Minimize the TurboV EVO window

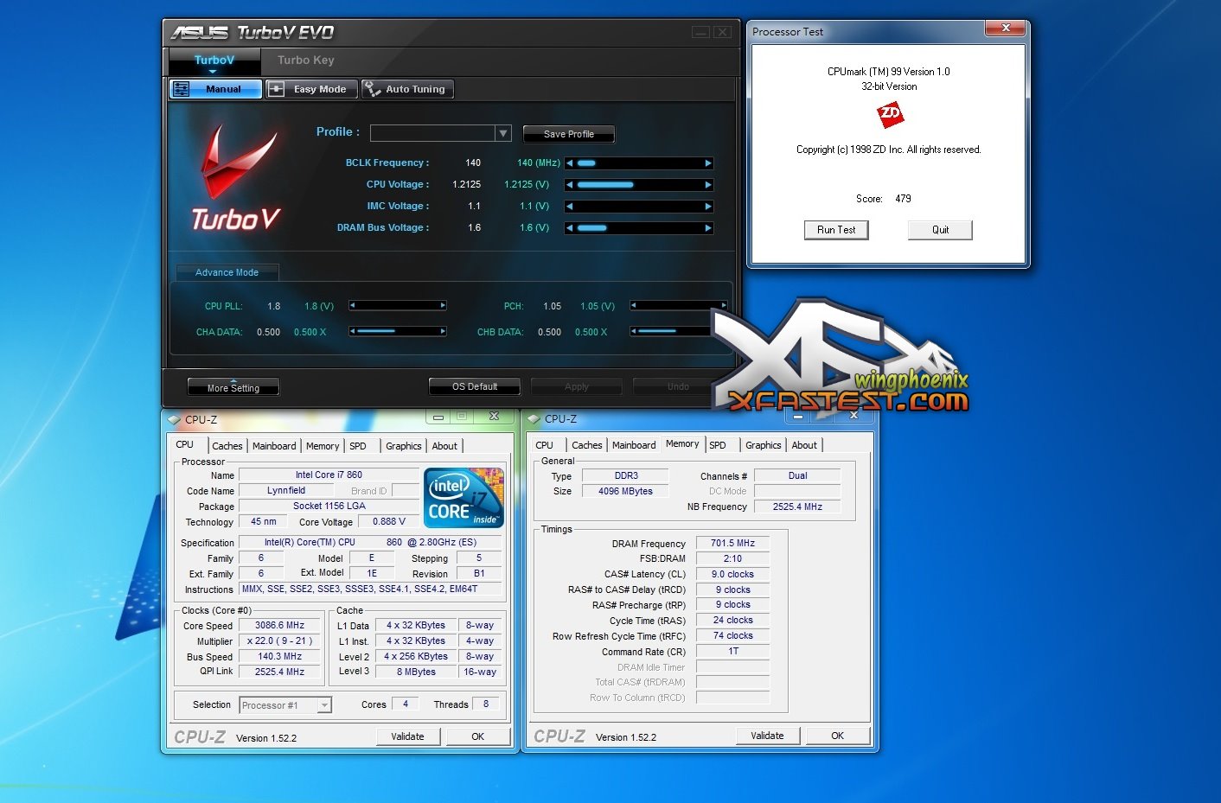[701, 32]
